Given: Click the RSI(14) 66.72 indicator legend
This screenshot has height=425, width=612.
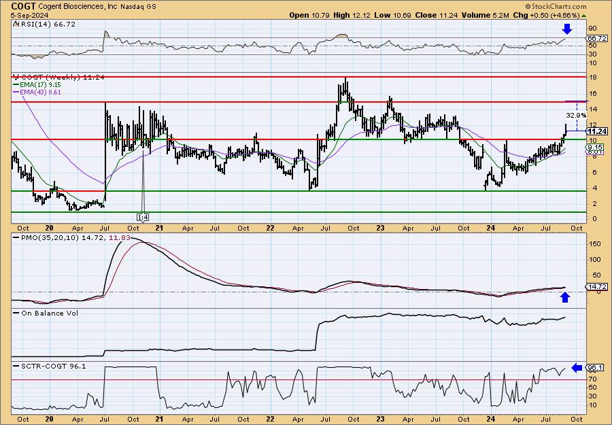Looking at the screenshot, I should (47, 24).
